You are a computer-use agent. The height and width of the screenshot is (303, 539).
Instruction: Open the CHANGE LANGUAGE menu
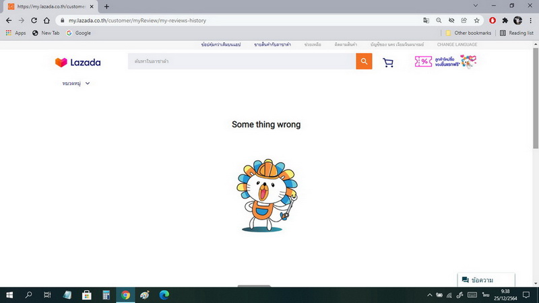457,44
